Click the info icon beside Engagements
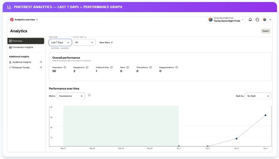Viewport: 279px width, 159px height. tap(87, 67)
